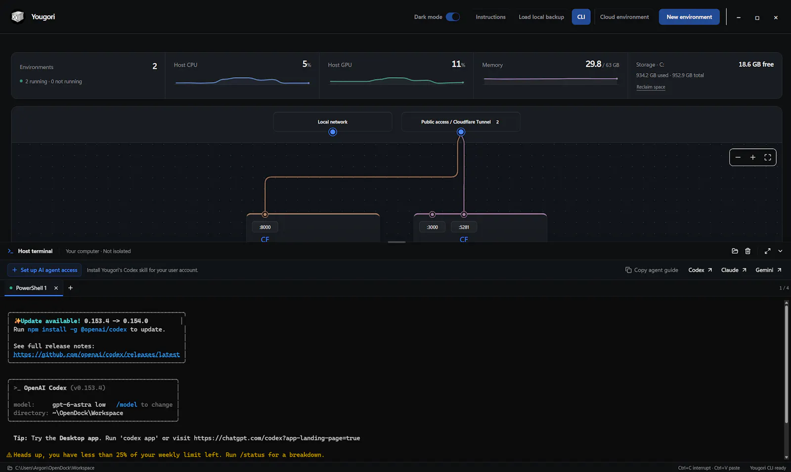Screen dimensions: 791x472
Task: Click the :3000 port badge
Action: point(433,227)
